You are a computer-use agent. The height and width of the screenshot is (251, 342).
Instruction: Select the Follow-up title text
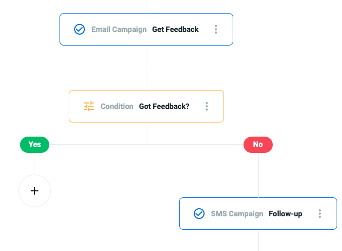(x=285, y=214)
